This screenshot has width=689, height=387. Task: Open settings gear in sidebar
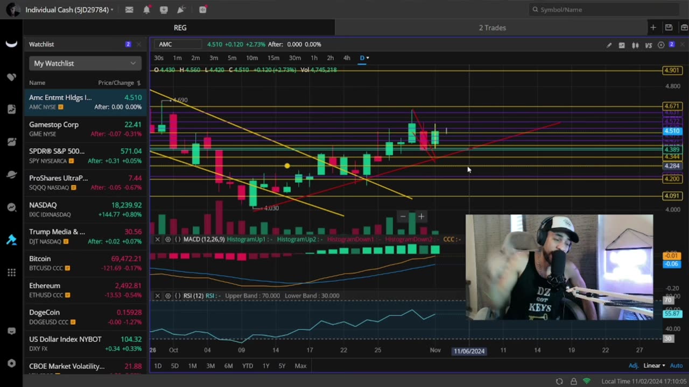click(11, 363)
